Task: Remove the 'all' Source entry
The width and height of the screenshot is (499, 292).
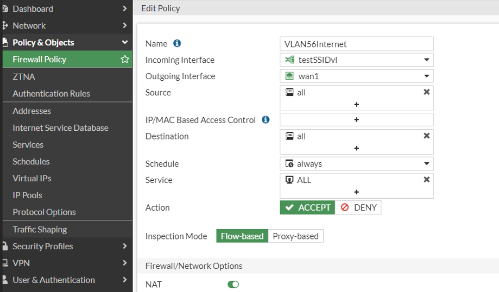Action: (426, 92)
